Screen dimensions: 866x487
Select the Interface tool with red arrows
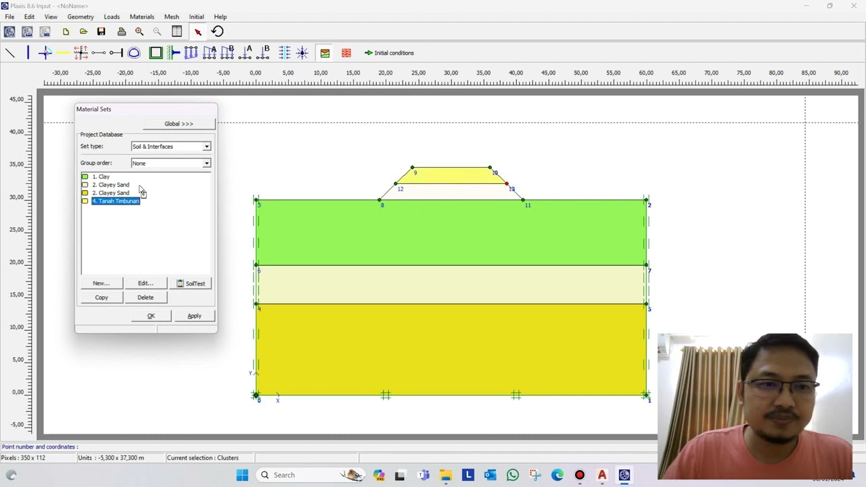click(81, 53)
